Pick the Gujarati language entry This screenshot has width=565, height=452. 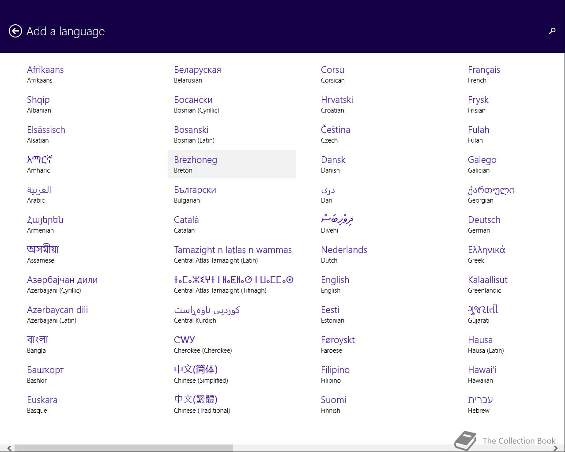513,314
